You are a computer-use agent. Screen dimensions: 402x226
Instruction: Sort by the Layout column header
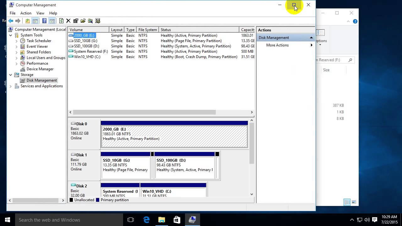point(117,30)
